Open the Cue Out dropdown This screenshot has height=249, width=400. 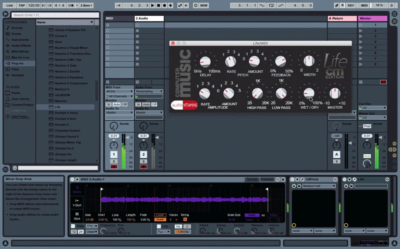click(x=373, y=108)
